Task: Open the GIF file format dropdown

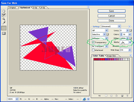Action: (x=100, y=30)
